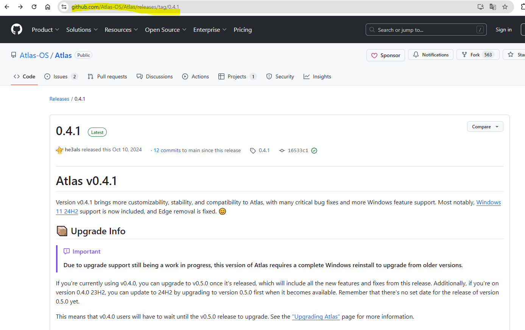Image resolution: width=525 pixels, height=330 pixels.
Task: Switch to the Actions tab
Action: (195, 76)
